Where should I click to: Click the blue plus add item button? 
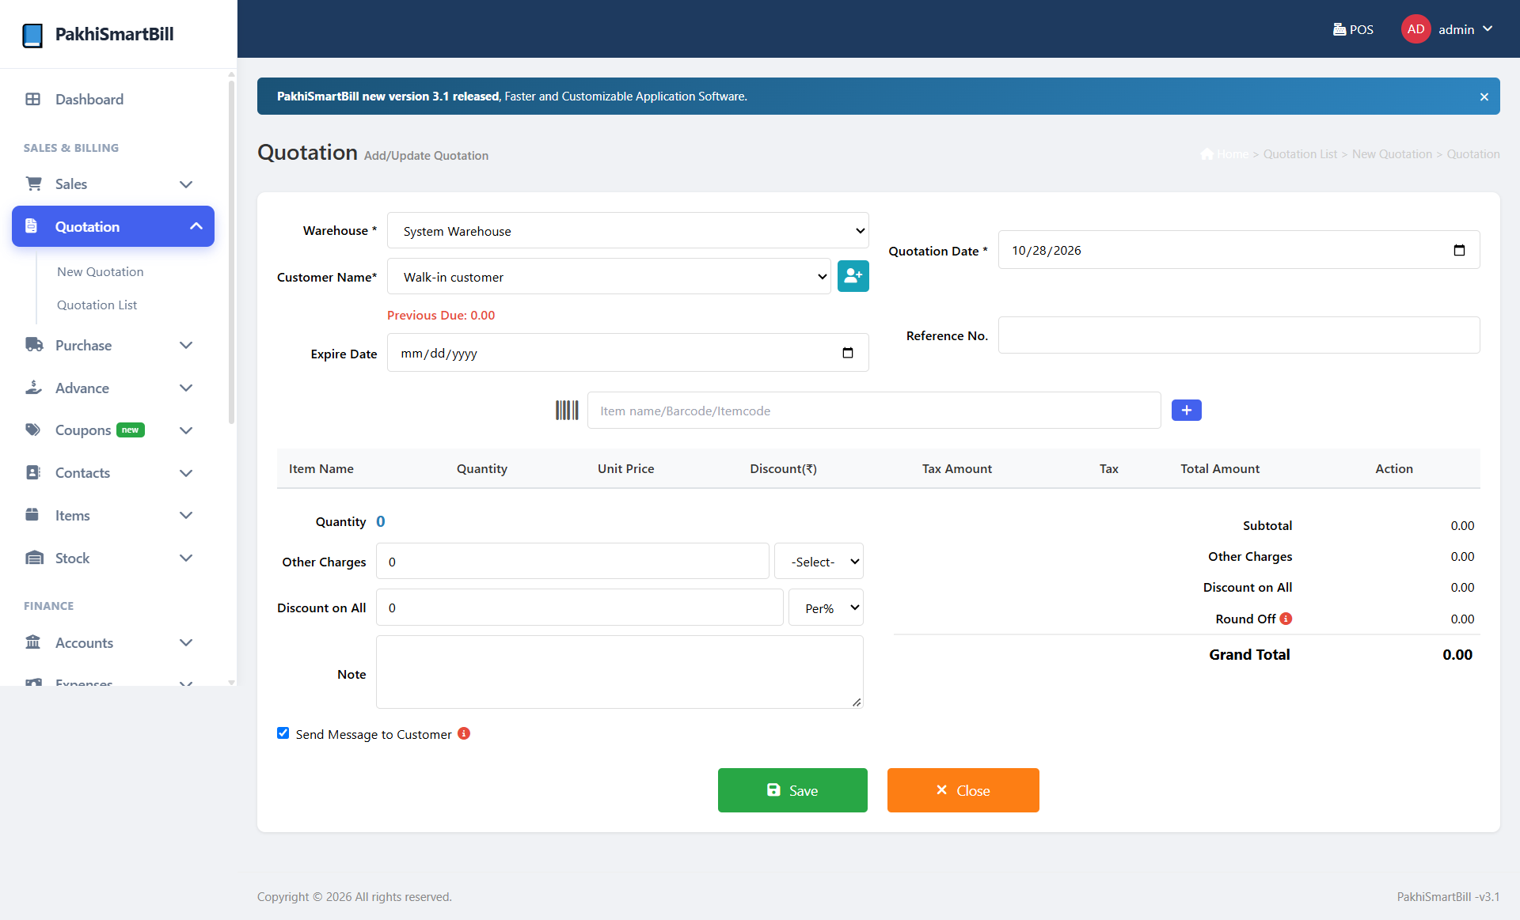(x=1186, y=410)
